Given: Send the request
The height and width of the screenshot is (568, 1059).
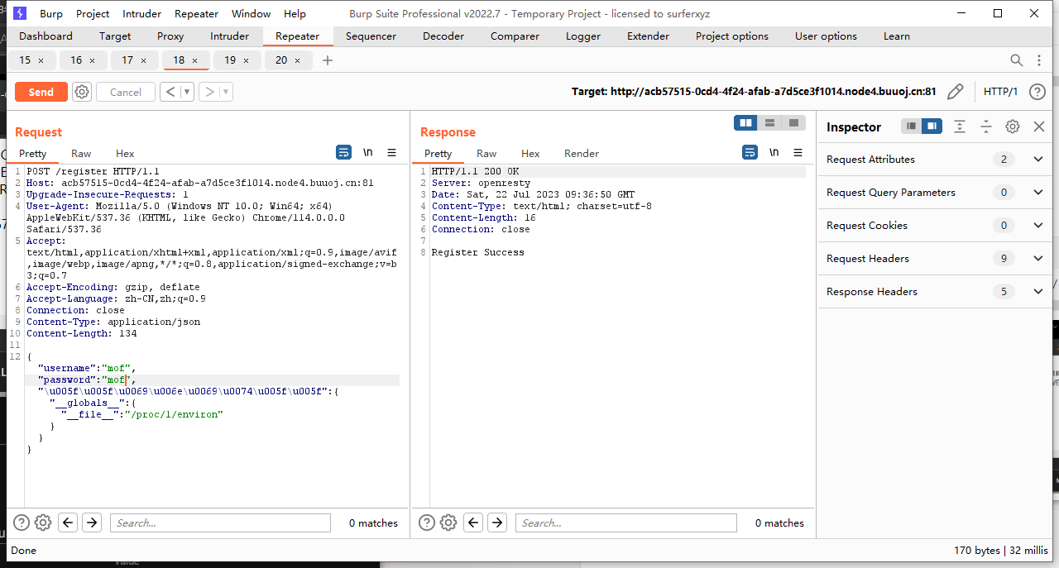Looking at the screenshot, I should coord(41,92).
